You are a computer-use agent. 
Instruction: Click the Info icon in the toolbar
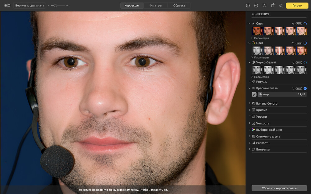(248, 6)
